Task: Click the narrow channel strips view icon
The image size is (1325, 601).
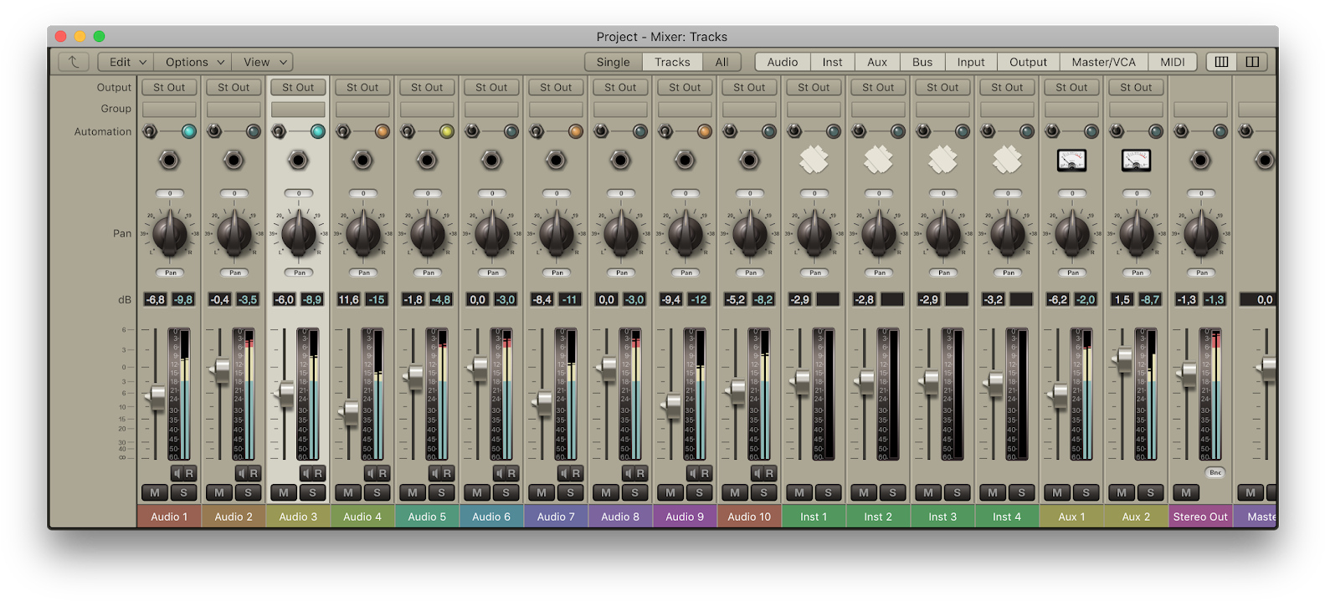Action: click(x=1222, y=62)
